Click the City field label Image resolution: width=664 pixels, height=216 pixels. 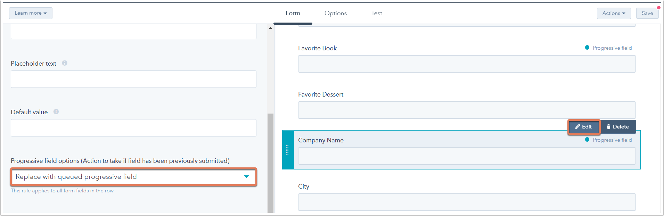pyautogui.click(x=304, y=186)
